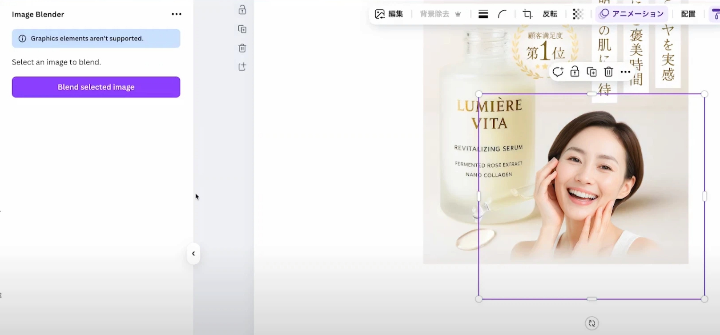
Task: Toggle lock on the selected image element
Action: 575,72
